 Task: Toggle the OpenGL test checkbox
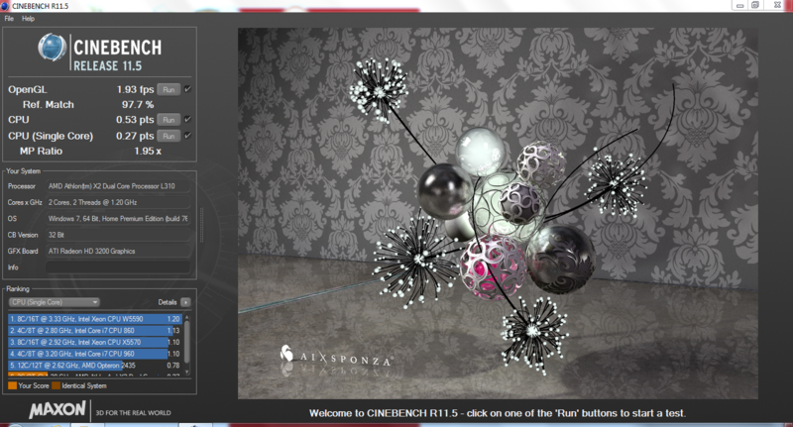click(187, 89)
